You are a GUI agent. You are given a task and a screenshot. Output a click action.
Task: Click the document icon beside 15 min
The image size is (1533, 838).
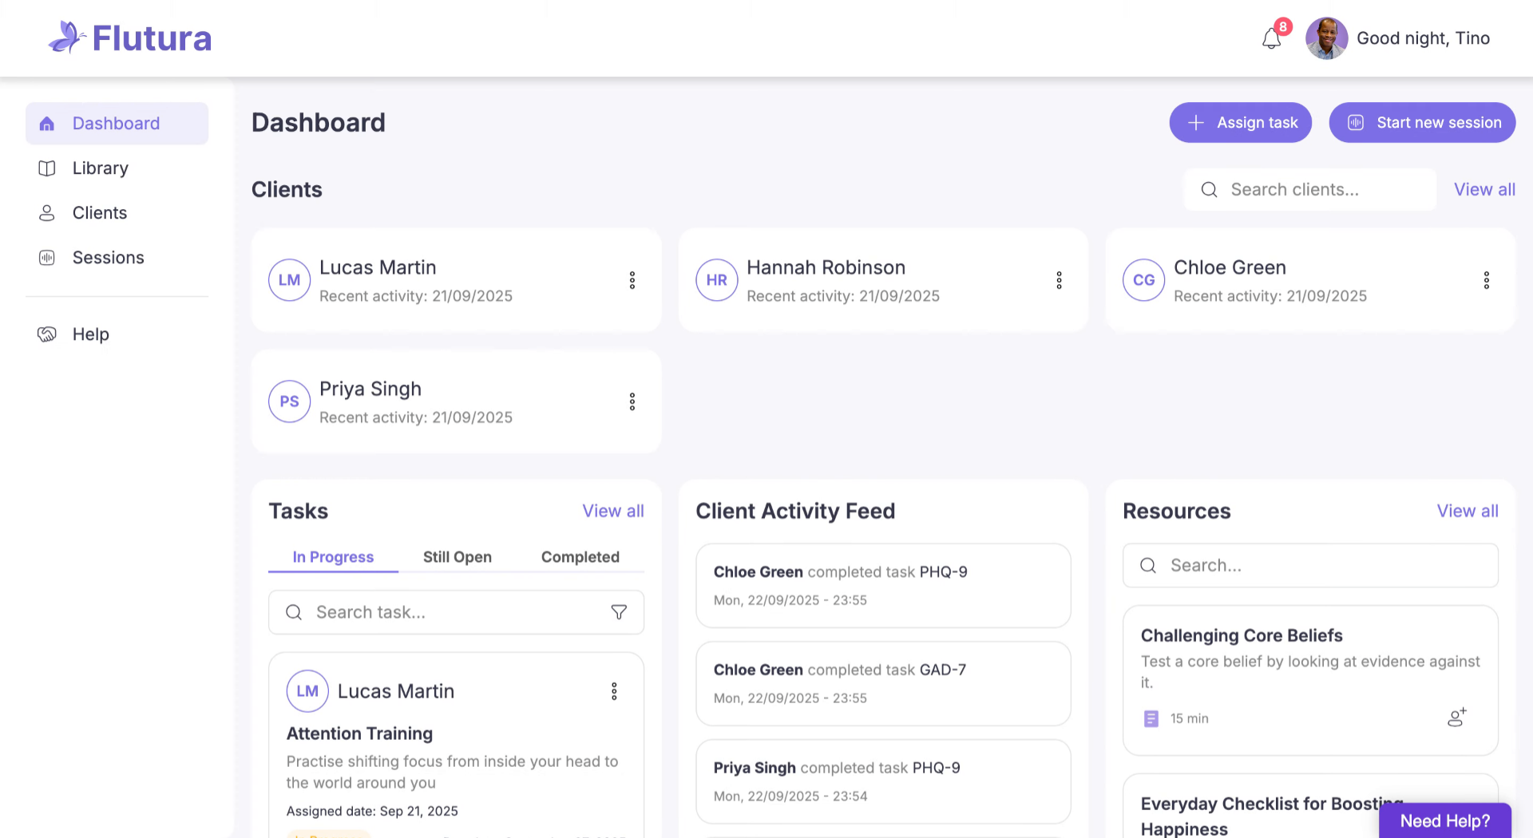pos(1151,718)
